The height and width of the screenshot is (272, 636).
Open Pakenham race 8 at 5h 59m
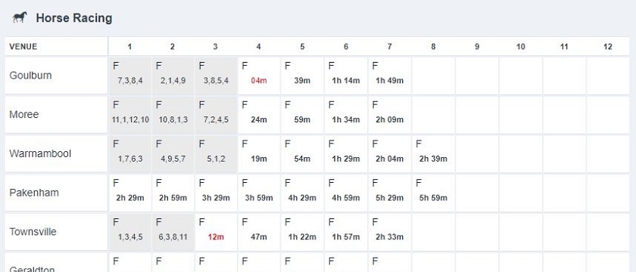[x=433, y=193]
